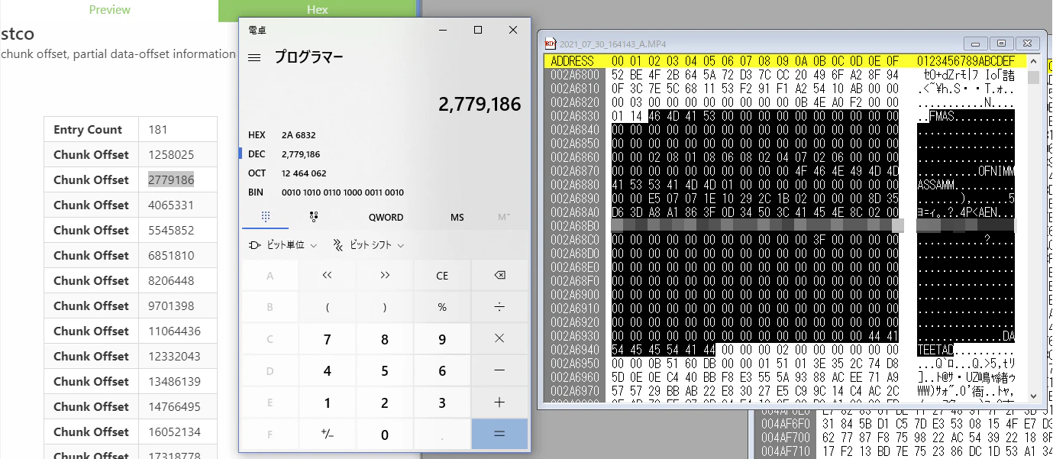Click the chunk offset value 1258025
This screenshot has height=459, width=1053.
click(x=171, y=154)
